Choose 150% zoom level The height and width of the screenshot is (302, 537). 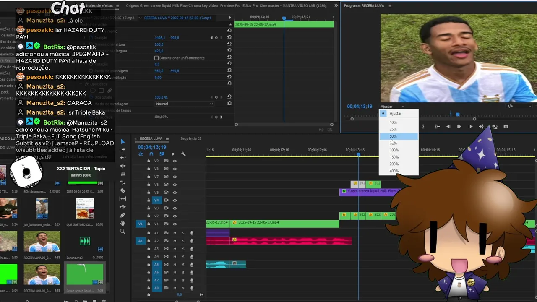point(399,157)
